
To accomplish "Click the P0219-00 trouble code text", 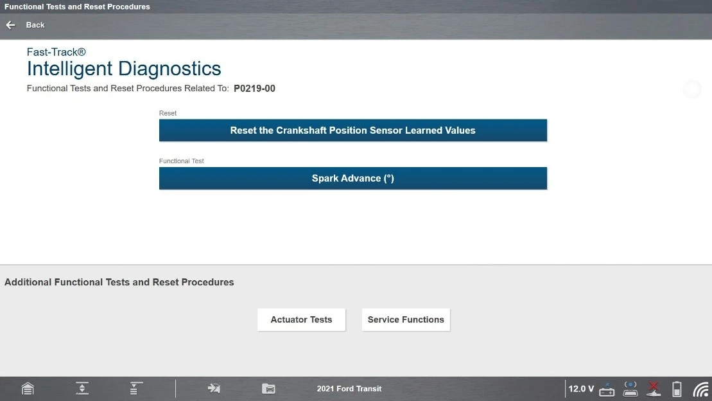I will click(254, 89).
